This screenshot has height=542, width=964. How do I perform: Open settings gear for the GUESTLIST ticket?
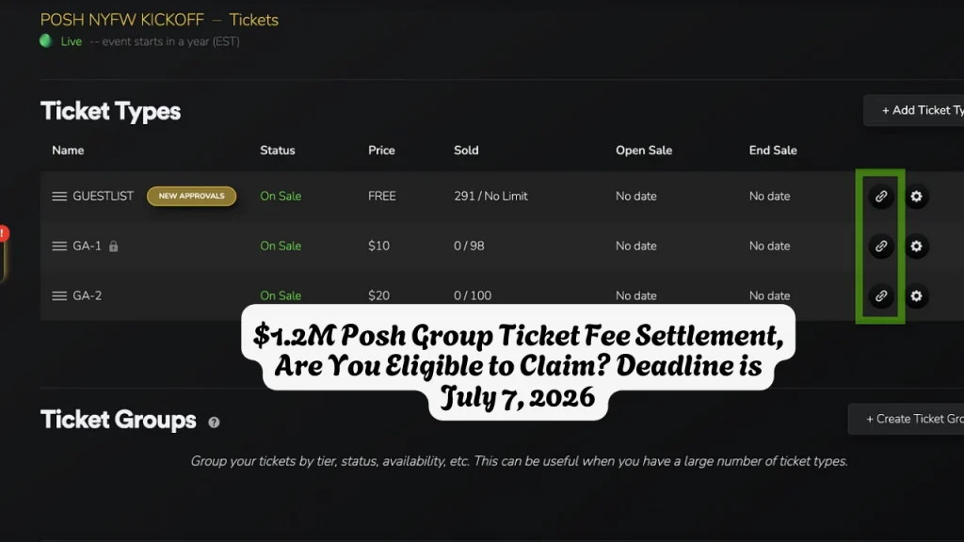[x=917, y=196]
